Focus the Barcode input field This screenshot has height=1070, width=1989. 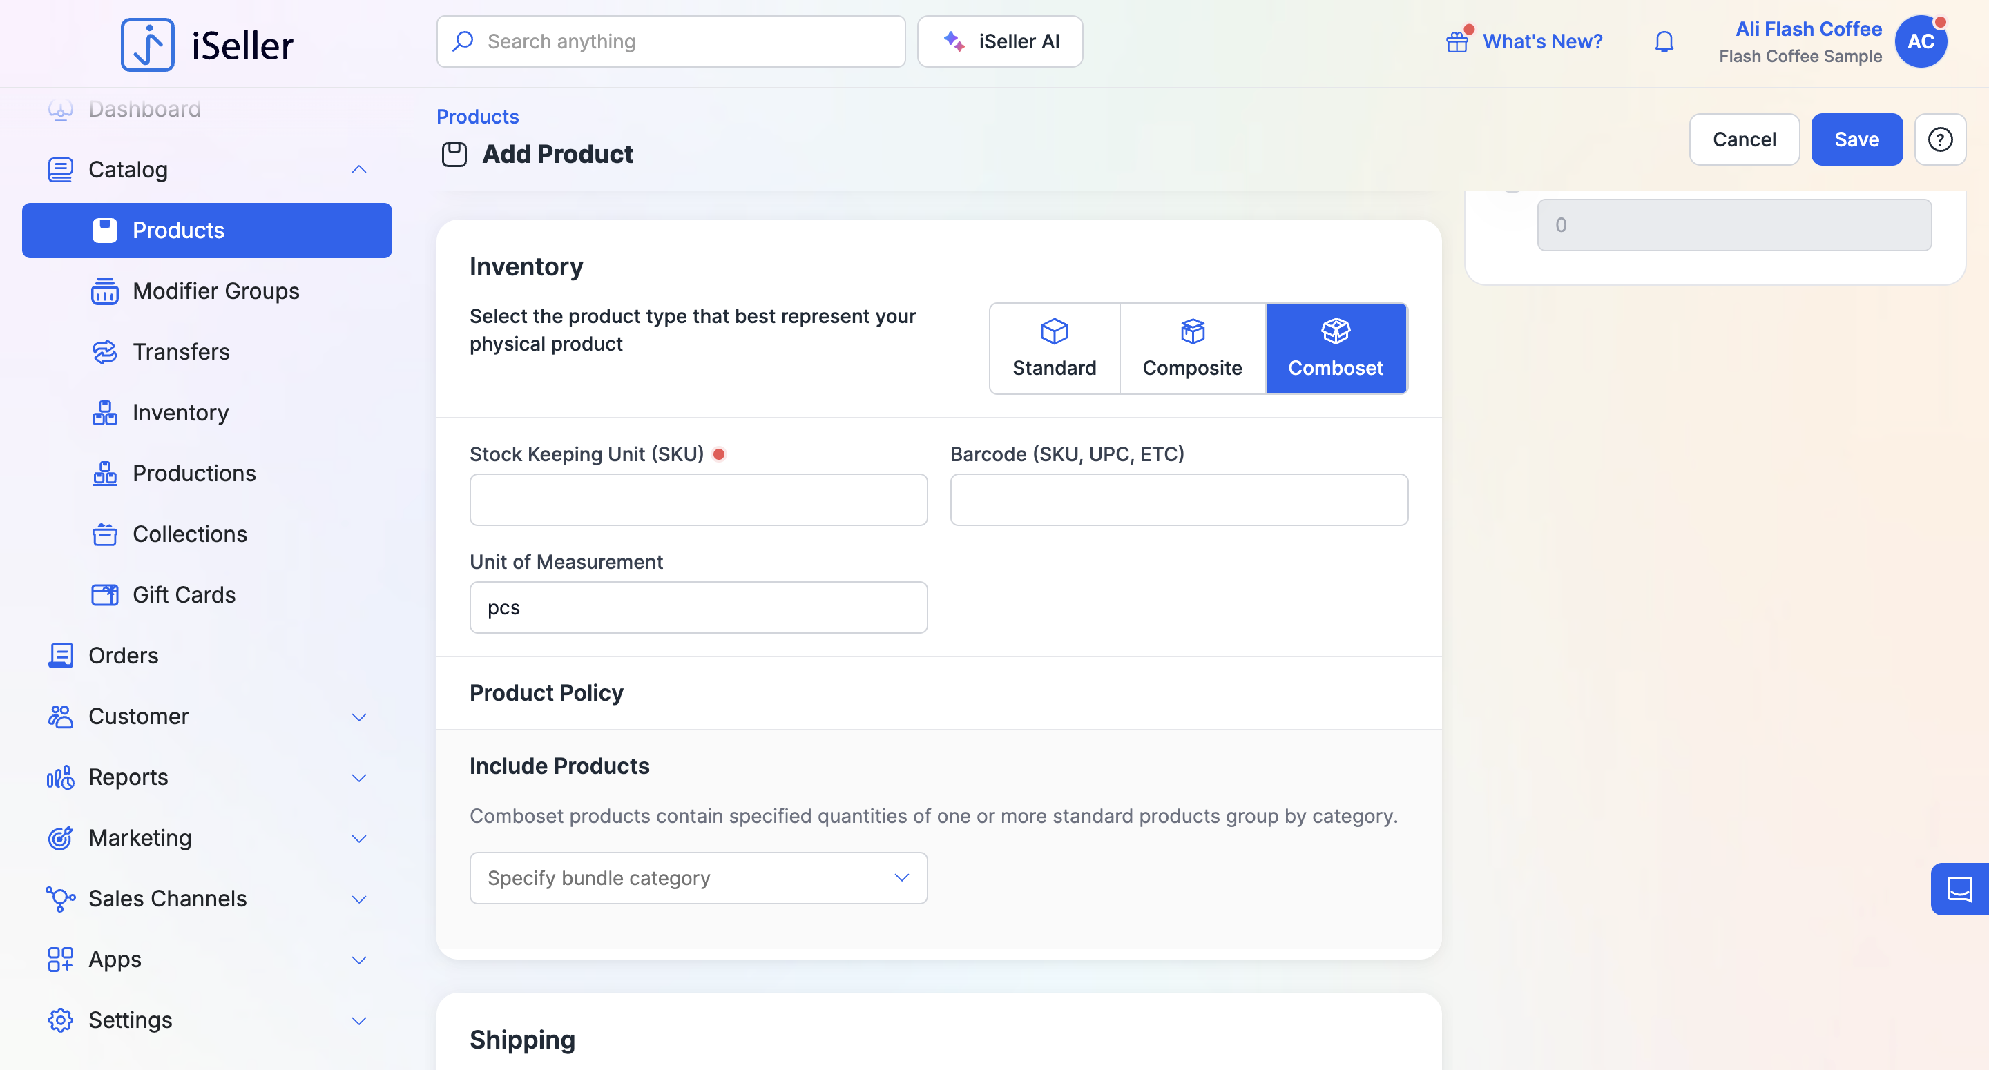click(1178, 500)
